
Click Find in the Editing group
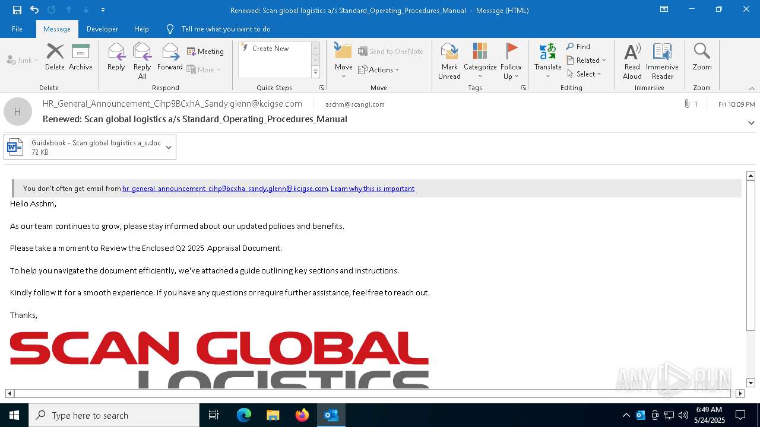tap(578, 47)
